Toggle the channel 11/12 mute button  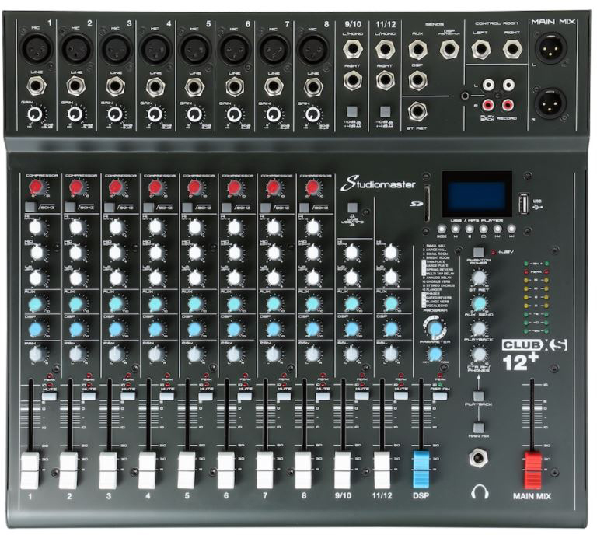tap(401, 397)
